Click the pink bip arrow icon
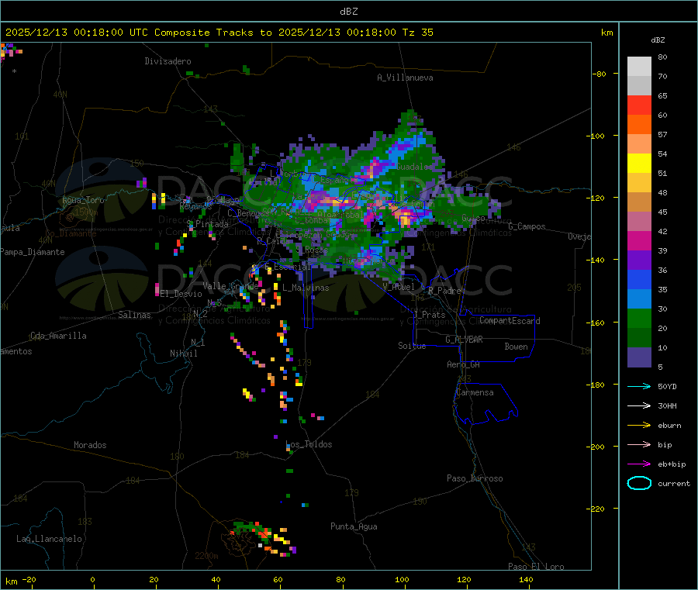The image size is (698, 590). [x=639, y=444]
